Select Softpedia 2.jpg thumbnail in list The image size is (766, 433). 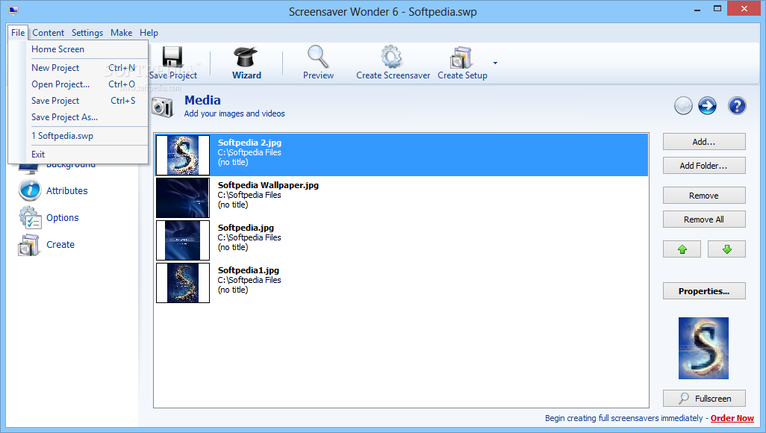click(x=183, y=155)
